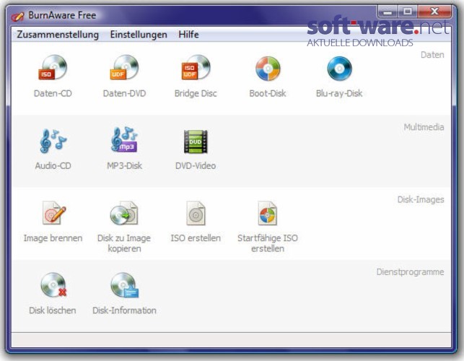The height and width of the screenshot is (361, 464).
Task: Click the DVD-Video label text
Action: 196,165
